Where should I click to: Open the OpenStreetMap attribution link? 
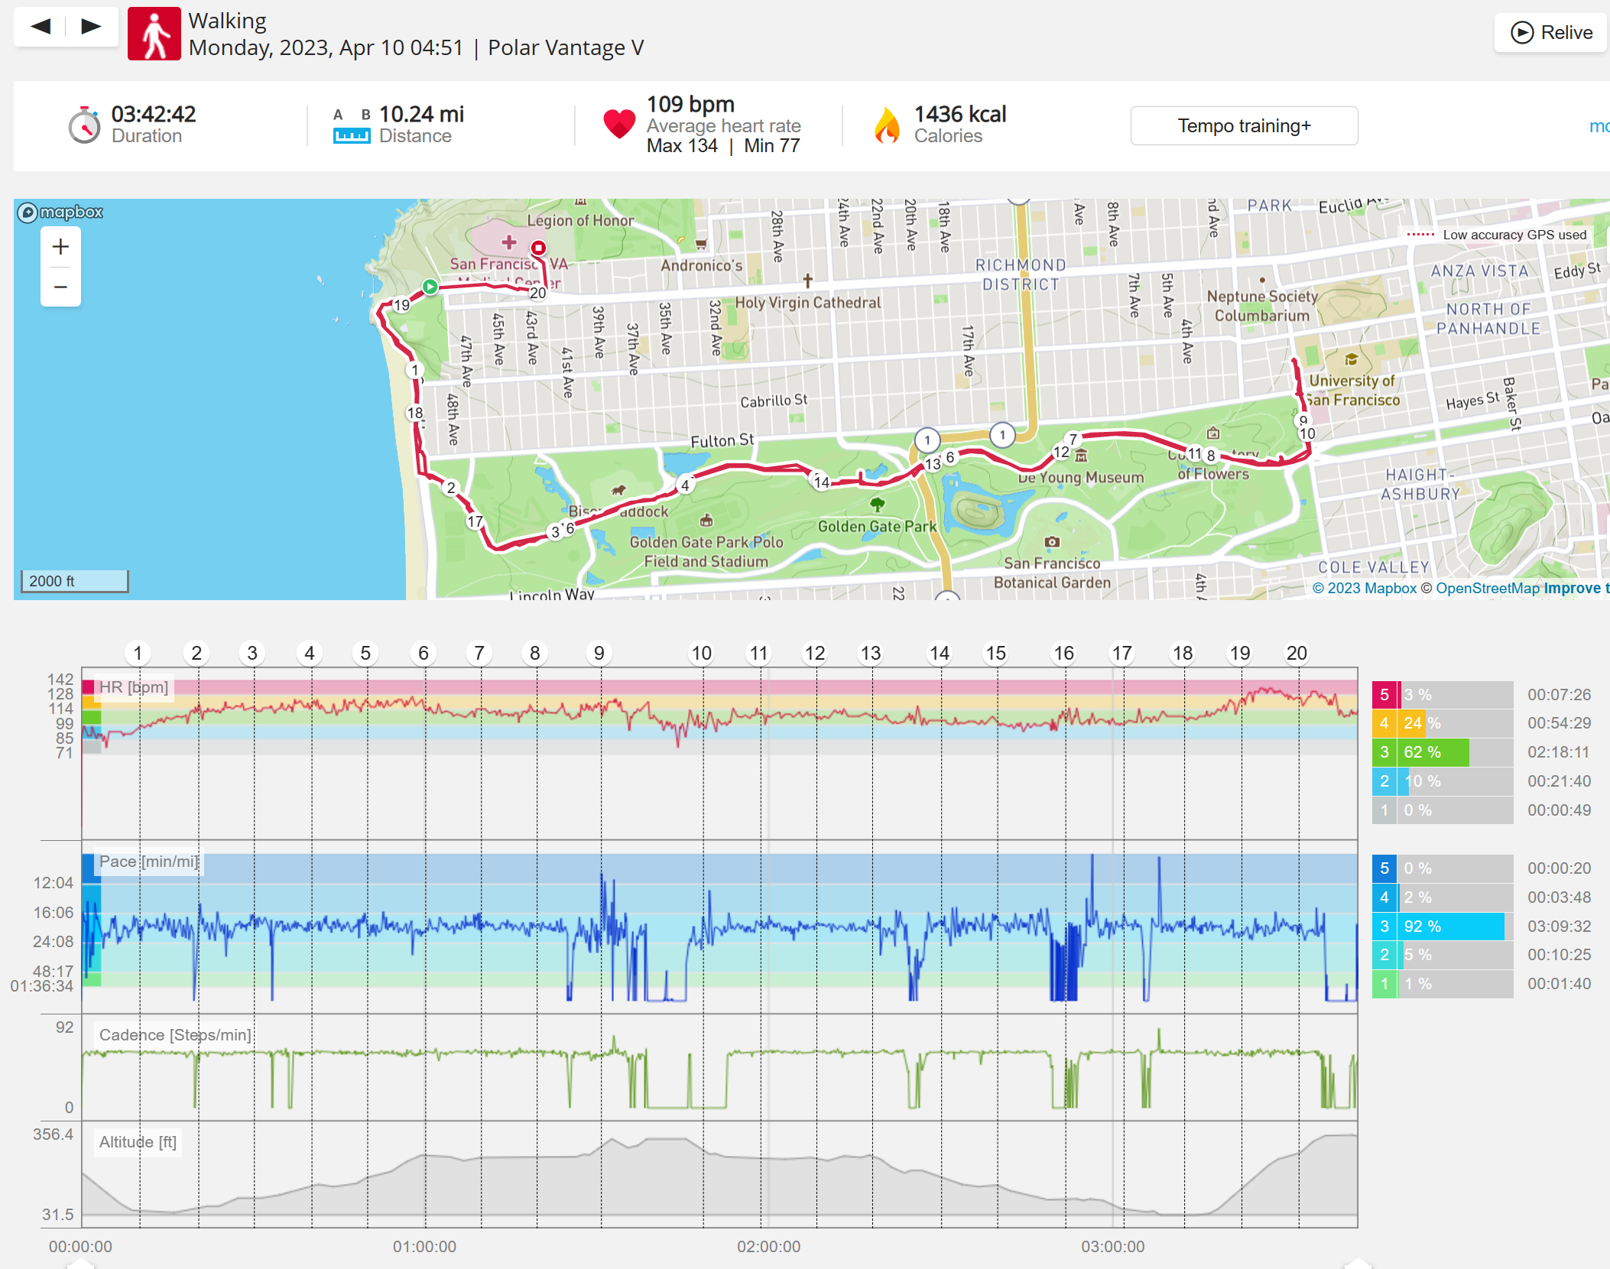tap(1488, 588)
